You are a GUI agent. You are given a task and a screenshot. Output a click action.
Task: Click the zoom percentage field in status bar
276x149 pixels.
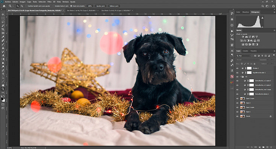(9, 148)
